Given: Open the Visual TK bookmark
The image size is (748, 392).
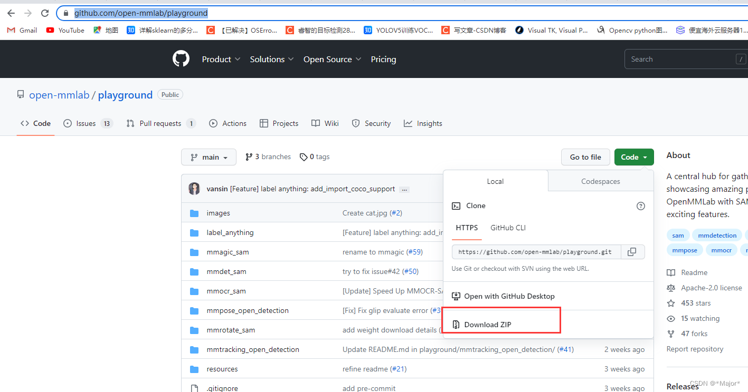Looking at the screenshot, I should click(x=552, y=30).
